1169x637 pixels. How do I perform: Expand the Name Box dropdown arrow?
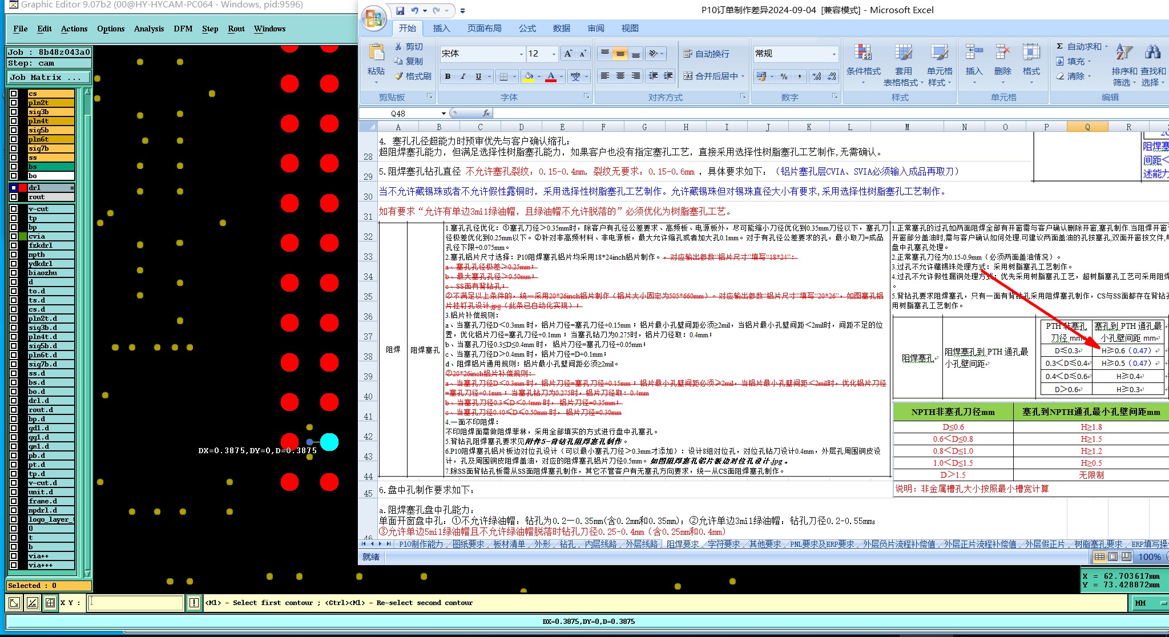coord(444,114)
